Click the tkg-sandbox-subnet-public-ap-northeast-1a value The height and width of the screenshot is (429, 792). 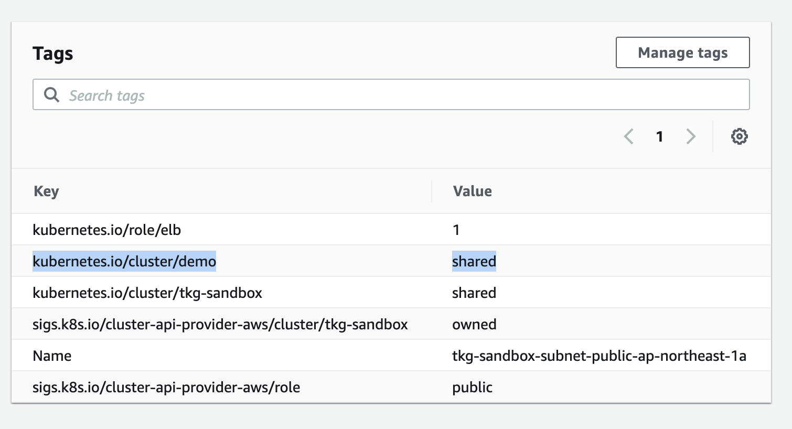(599, 356)
